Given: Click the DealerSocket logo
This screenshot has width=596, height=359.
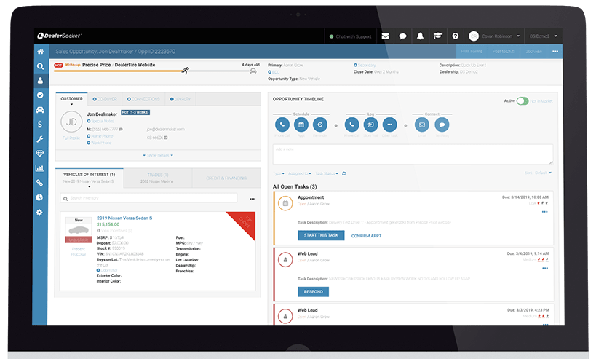Looking at the screenshot, I should coord(59,36).
